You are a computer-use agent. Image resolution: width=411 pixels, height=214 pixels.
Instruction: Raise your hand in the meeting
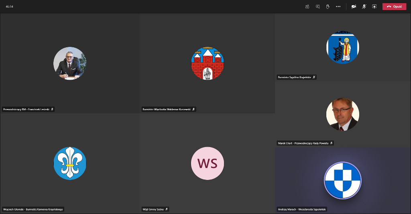[328, 6]
